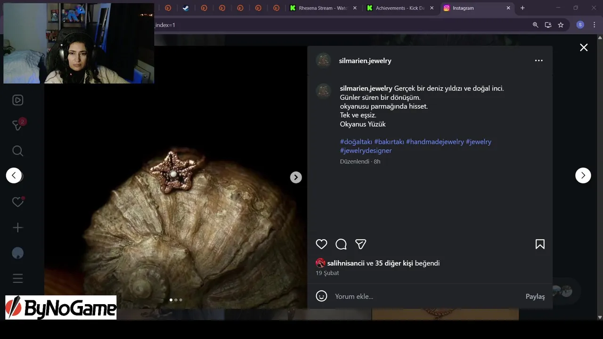Go to next post with right arrow
The height and width of the screenshot is (339, 603).
point(583,175)
